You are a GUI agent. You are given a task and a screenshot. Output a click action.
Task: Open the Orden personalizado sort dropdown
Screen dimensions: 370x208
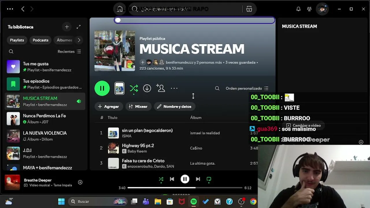pyautogui.click(x=247, y=88)
